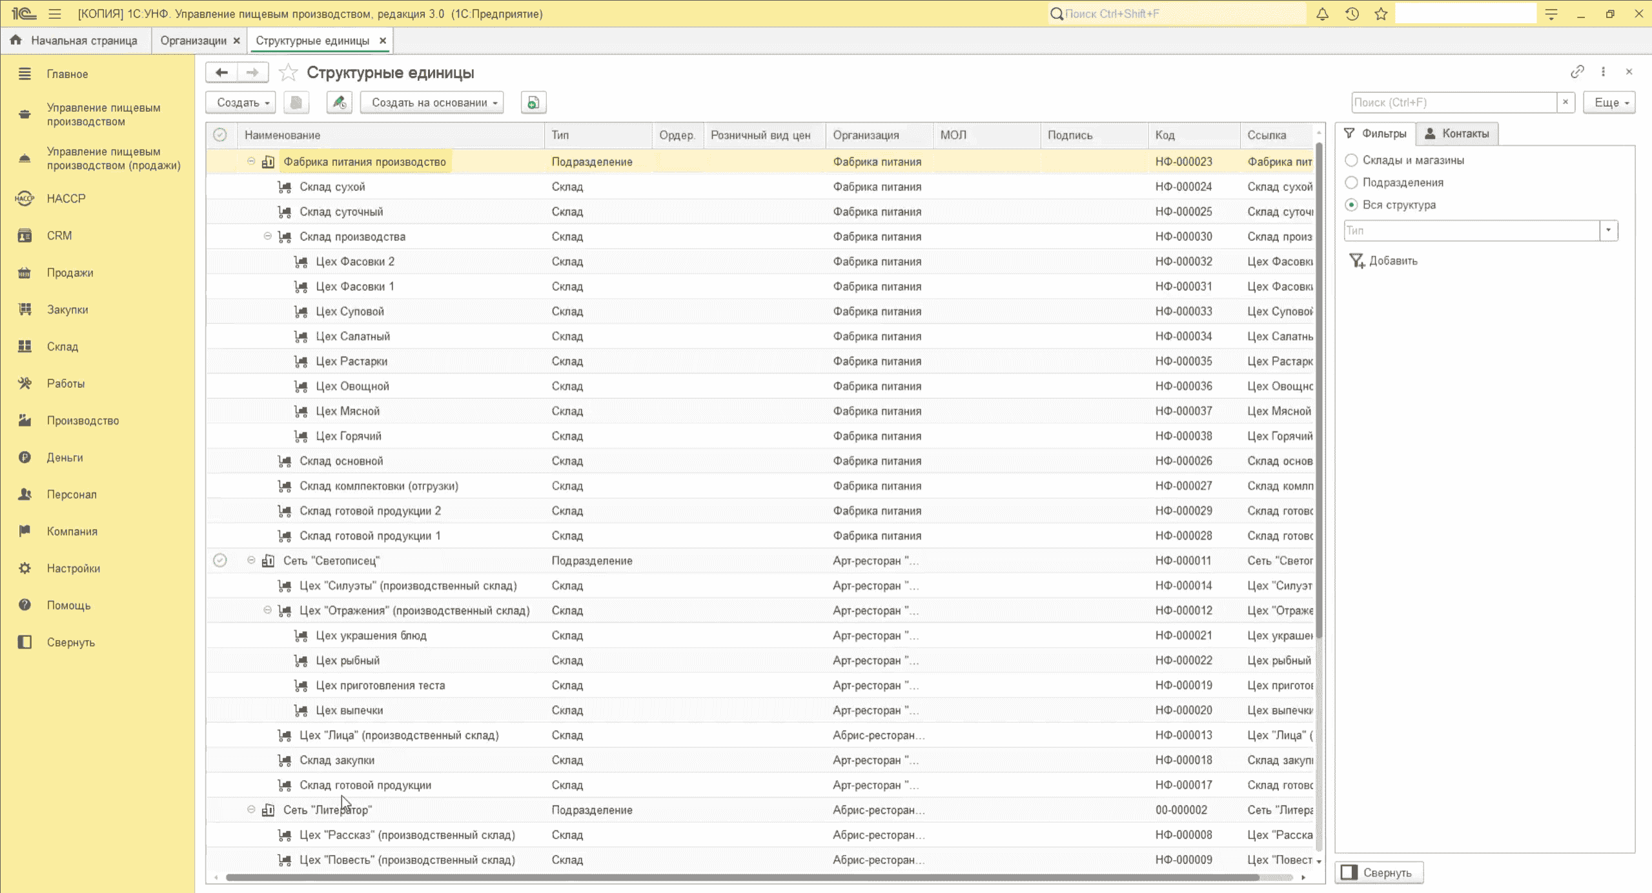
Task: Open the CRM section icon
Action: point(25,236)
